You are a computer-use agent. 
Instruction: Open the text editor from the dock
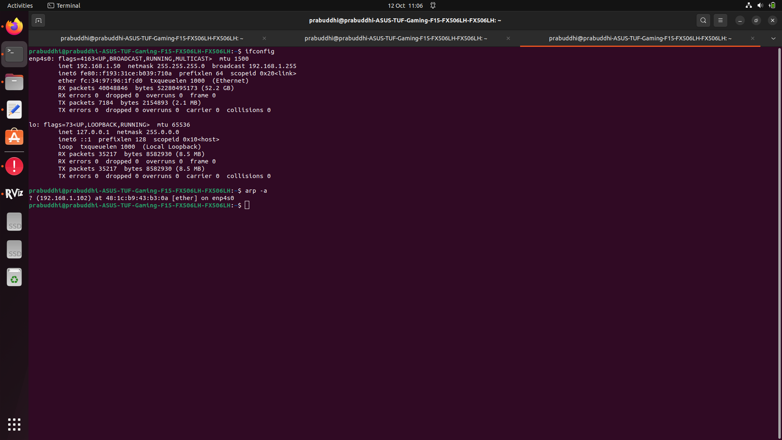pyautogui.click(x=14, y=109)
